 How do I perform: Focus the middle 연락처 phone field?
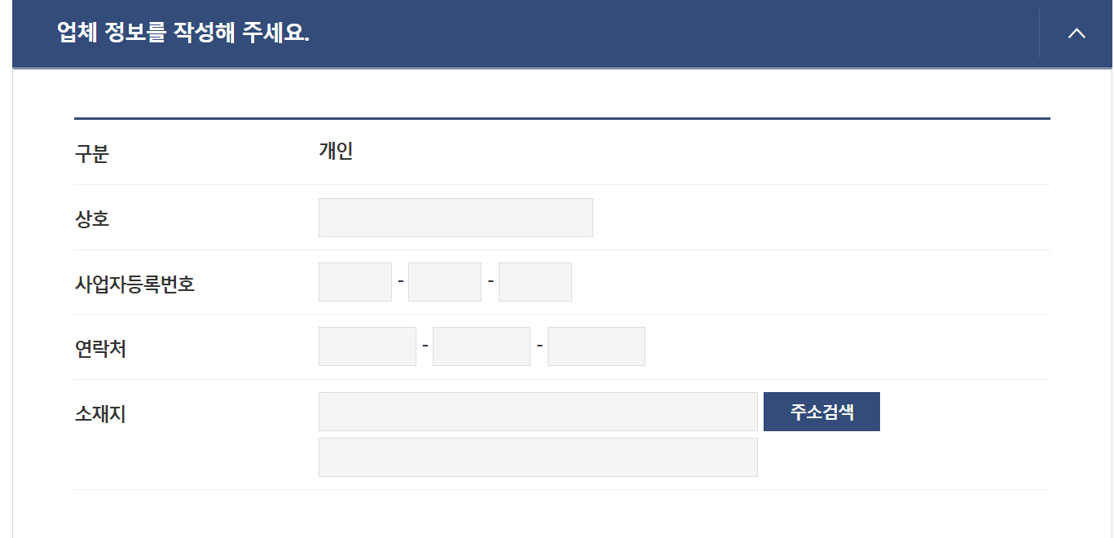point(482,346)
